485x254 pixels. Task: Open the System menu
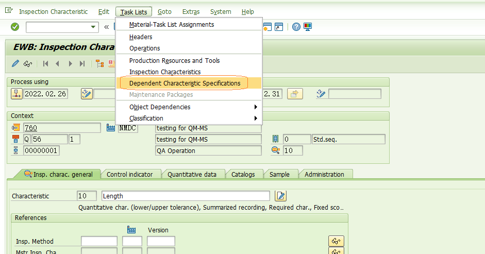(x=221, y=12)
